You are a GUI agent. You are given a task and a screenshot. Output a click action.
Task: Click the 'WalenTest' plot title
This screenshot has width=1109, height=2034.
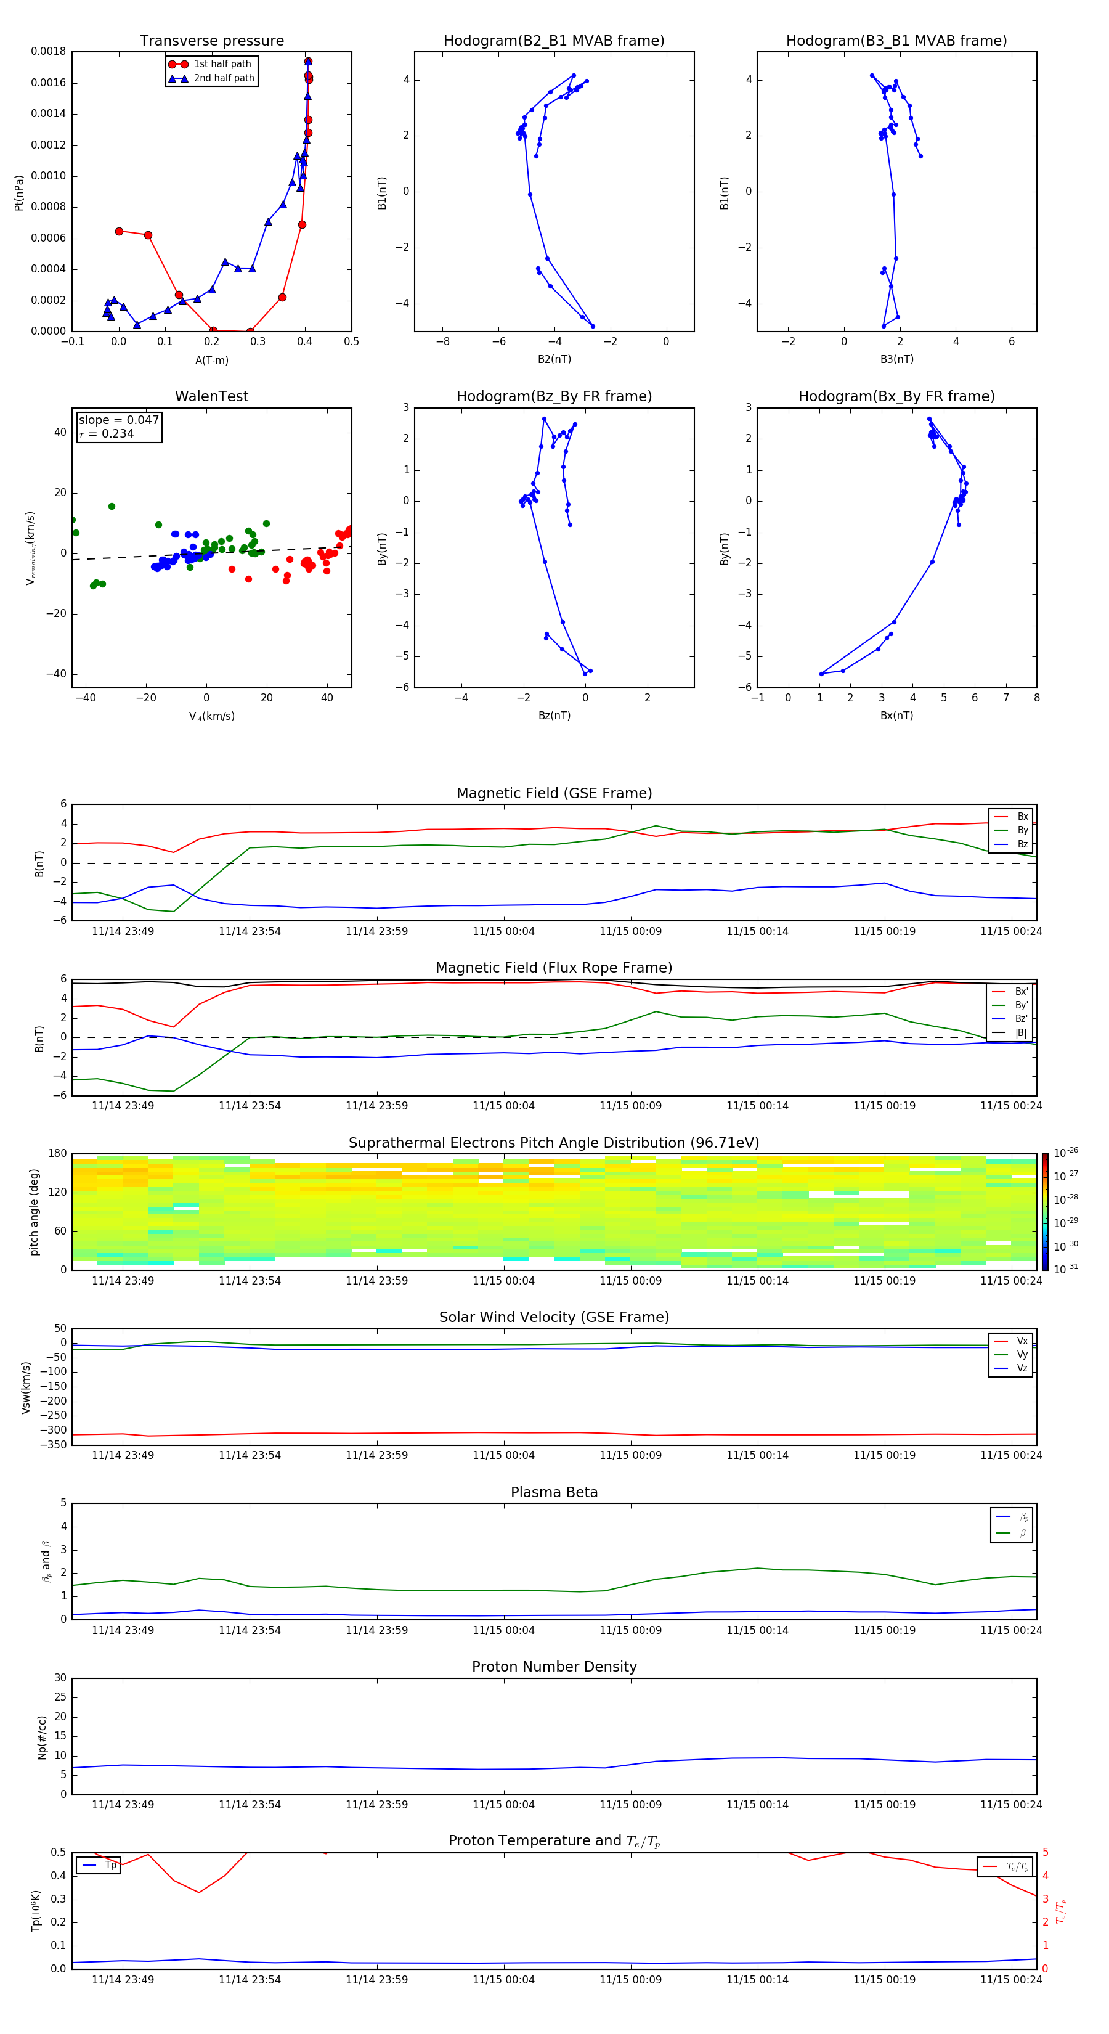211,396
